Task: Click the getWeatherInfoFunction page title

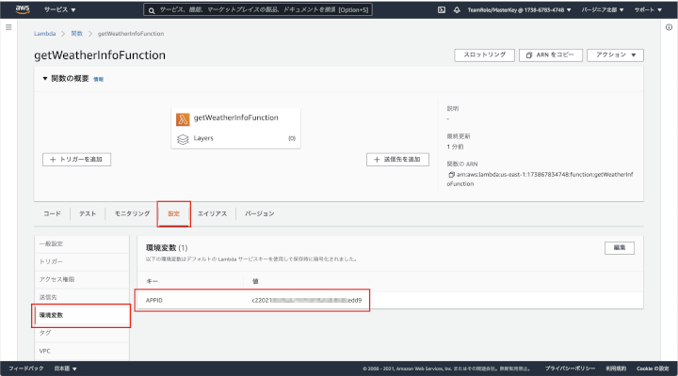Action: tap(100, 55)
